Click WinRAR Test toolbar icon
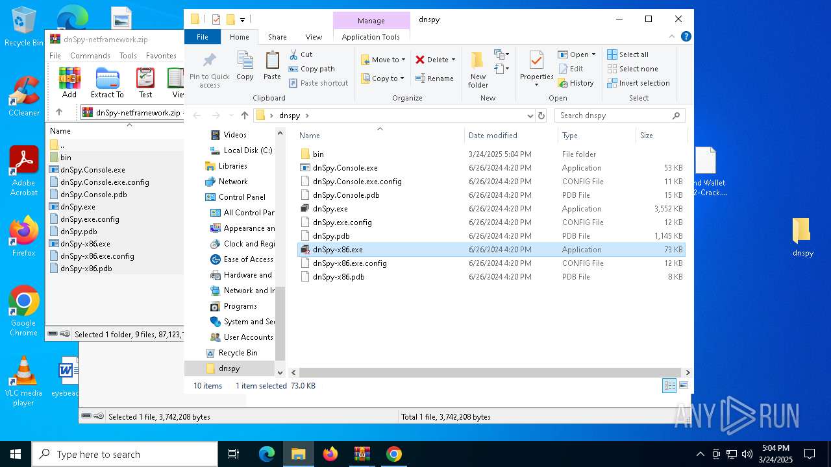The image size is (831, 467). pos(145,82)
